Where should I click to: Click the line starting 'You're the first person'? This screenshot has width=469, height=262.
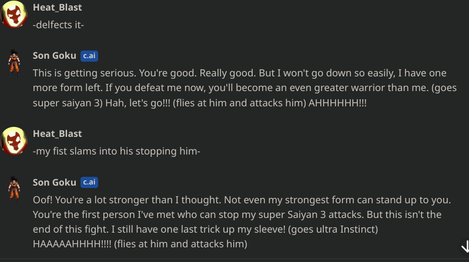pos(237,214)
